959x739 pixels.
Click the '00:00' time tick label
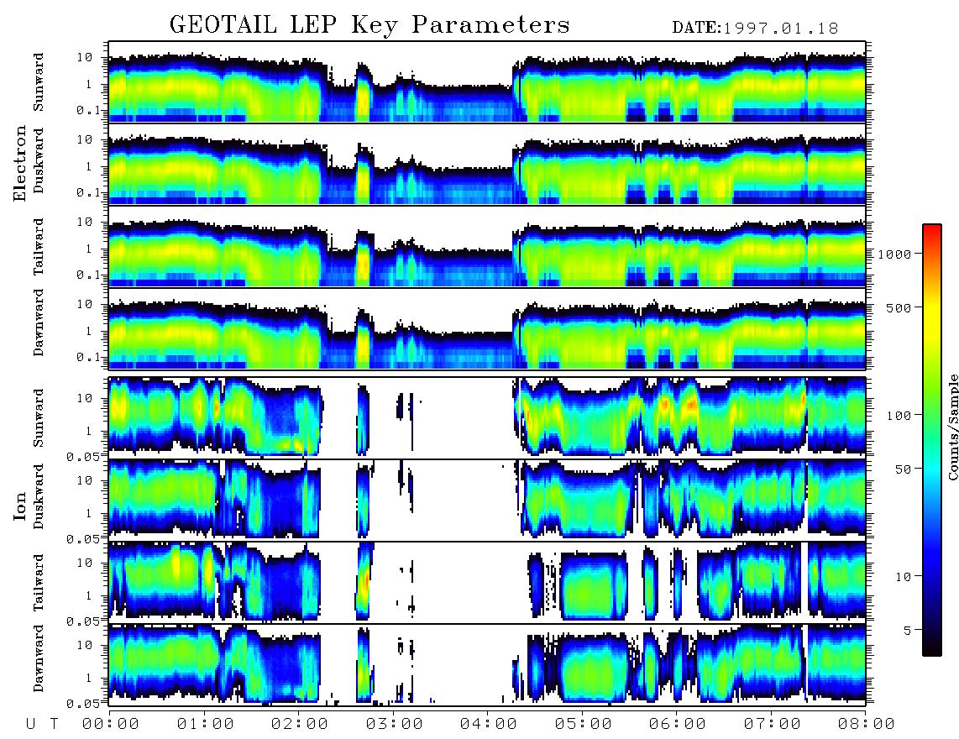pos(110,724)
